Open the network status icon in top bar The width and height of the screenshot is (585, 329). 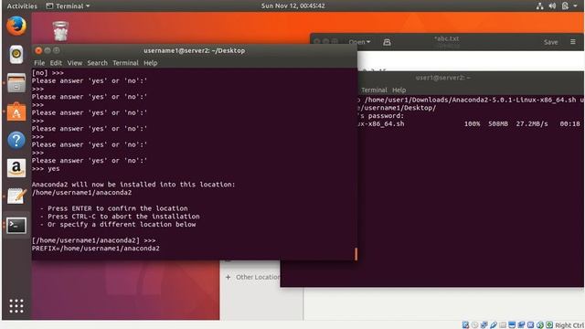click(x=539, y=6)
